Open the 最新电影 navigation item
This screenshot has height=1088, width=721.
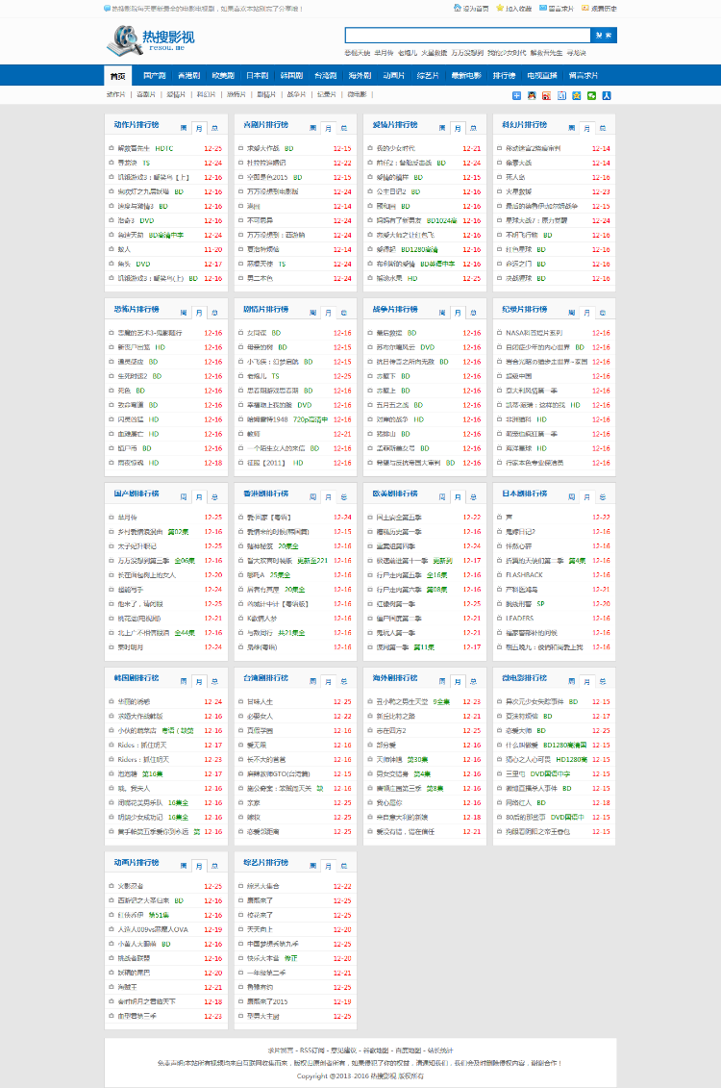pyautogui.click(x=466, y=76)
